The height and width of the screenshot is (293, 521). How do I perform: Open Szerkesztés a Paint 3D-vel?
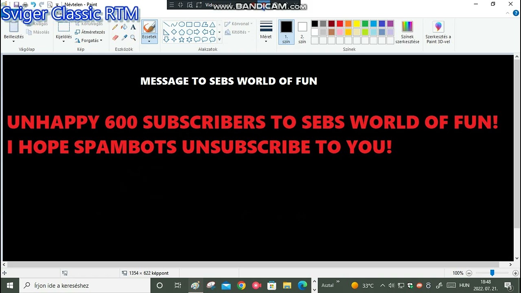[438, 32]
